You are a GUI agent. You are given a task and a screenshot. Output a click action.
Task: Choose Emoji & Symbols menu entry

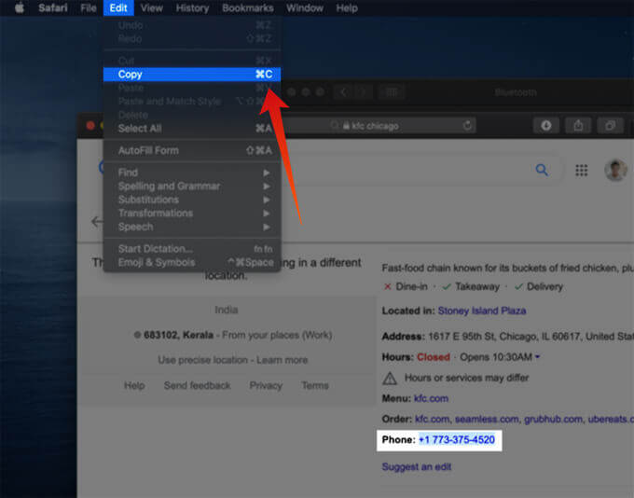point(192,262)
